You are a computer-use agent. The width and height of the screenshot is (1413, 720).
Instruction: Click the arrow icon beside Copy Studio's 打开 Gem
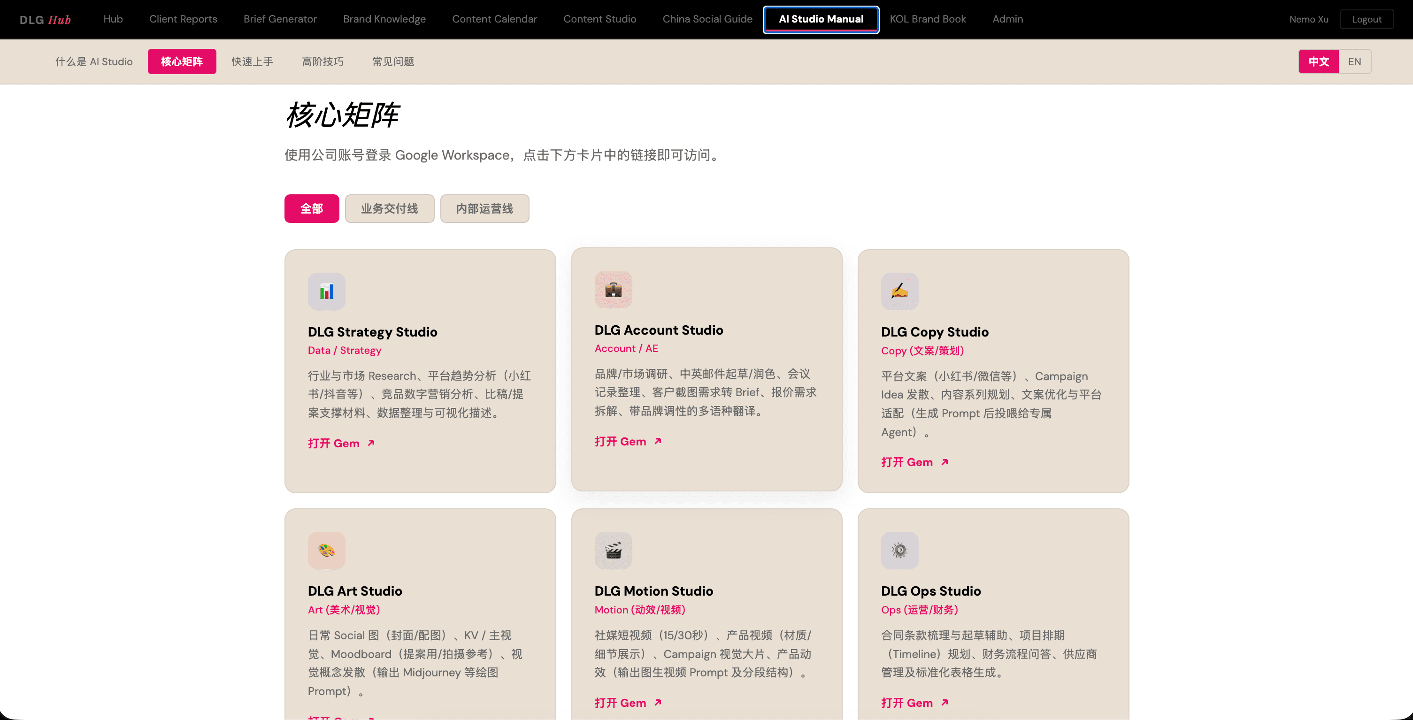[945, 462]
